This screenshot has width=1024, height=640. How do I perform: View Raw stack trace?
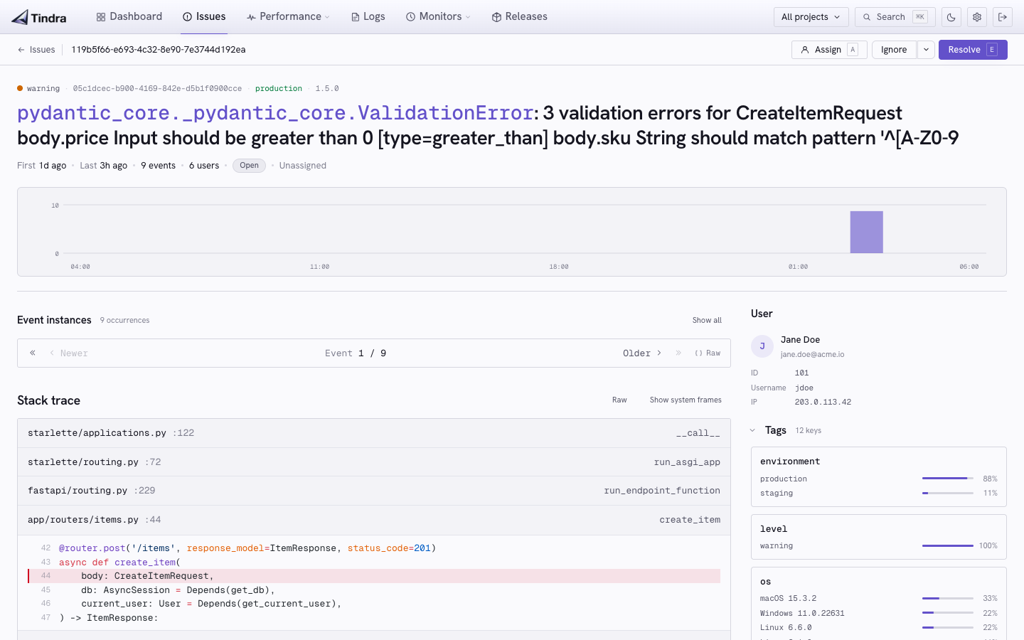tap(619, 400)
